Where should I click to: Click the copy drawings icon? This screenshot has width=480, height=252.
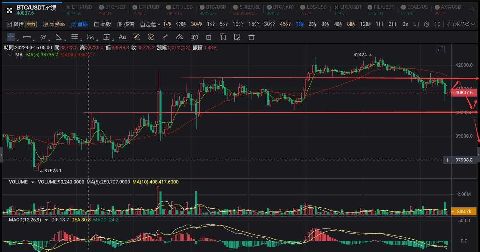click(x=223, y=37)
